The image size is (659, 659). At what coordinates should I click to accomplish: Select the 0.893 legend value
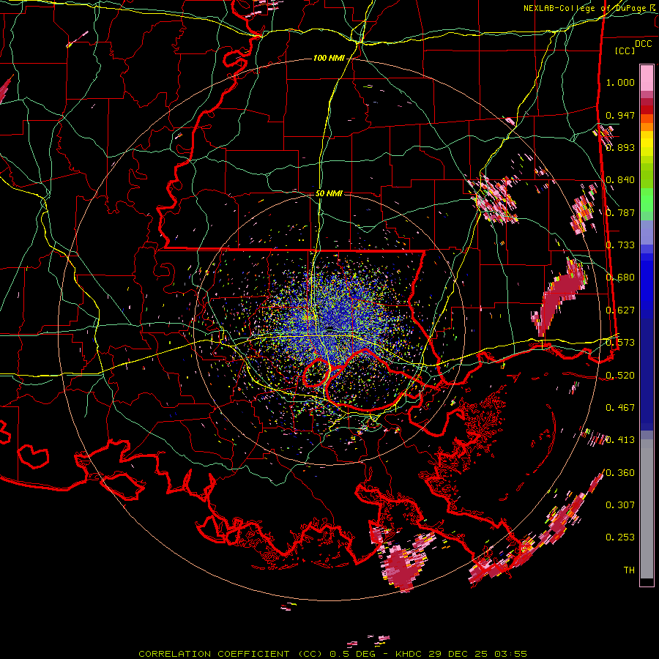point(620,147)
